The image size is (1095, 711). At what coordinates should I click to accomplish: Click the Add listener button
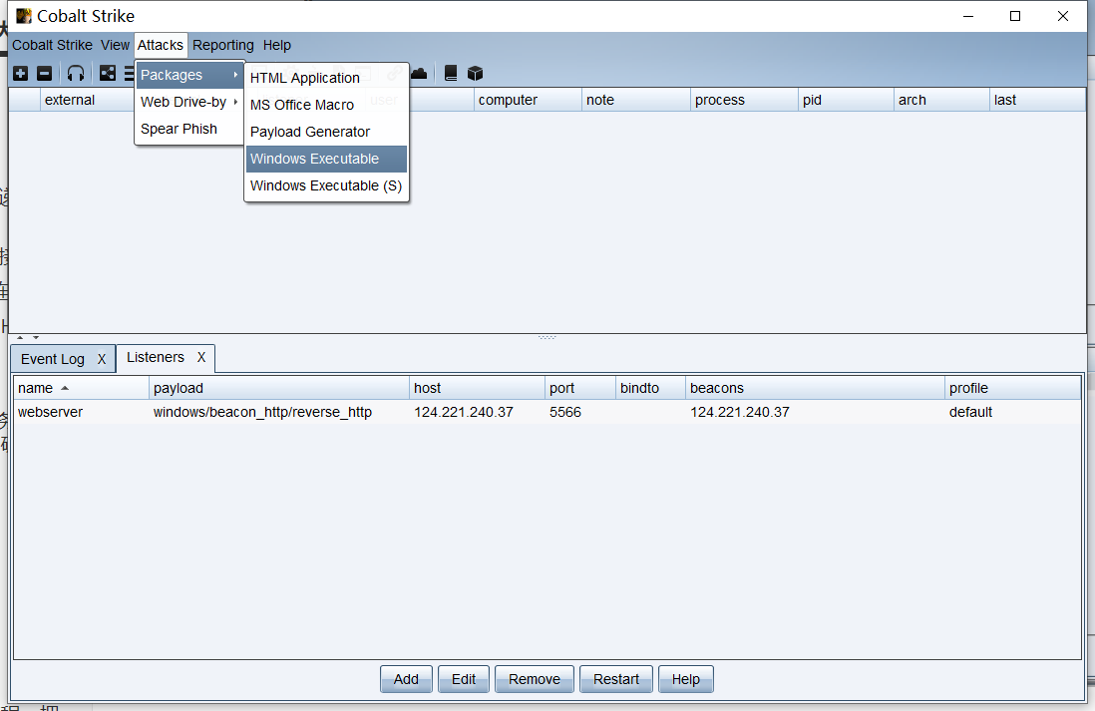[x=406, y=679]
